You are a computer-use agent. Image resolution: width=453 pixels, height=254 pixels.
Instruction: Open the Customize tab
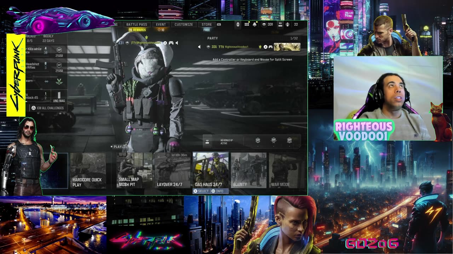pos(184,24)
